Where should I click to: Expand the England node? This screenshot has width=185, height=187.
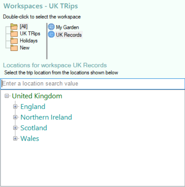pyautogui.click(x=15, y=107)
